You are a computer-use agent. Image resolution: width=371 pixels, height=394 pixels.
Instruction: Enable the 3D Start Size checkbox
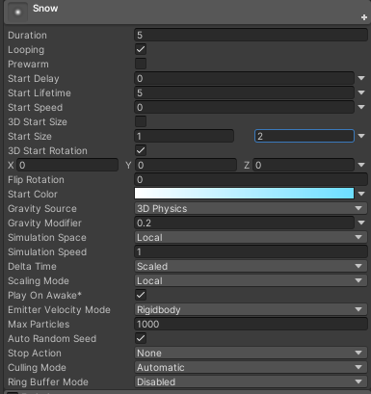point(141,121)
